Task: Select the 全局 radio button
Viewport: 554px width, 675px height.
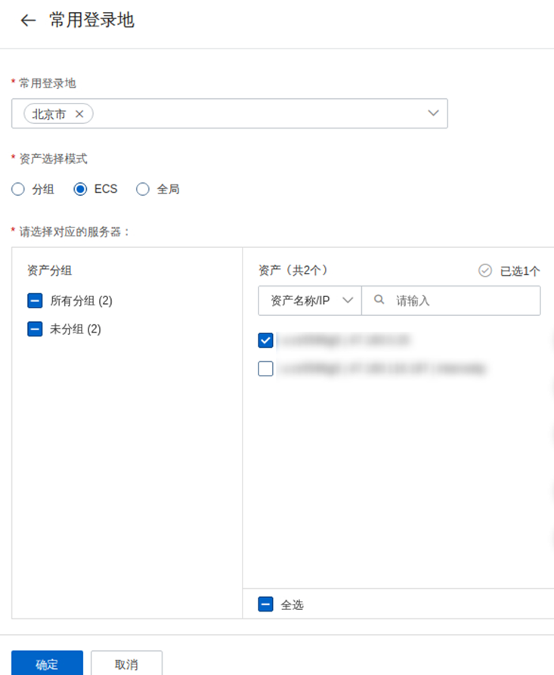Action: point(143,190)
